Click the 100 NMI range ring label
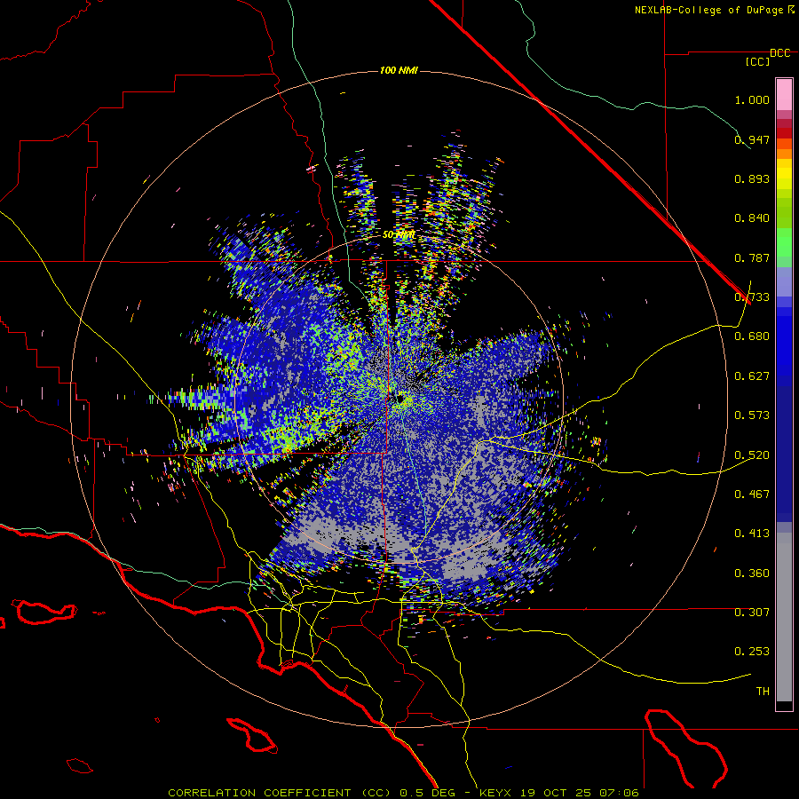 click(399, 70)
